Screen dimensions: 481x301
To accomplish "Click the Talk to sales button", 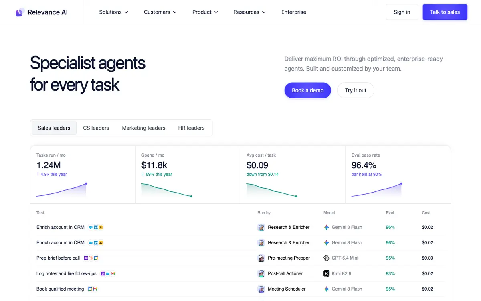I will (x=445, y=12).
